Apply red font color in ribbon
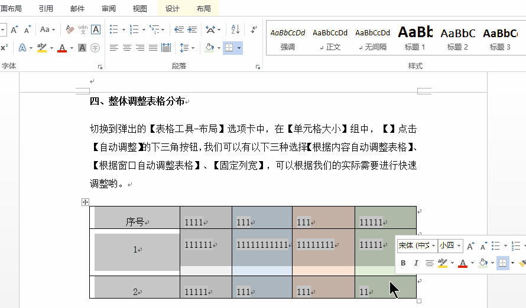The height and width of the screenshot is (308, 526). (x=62, y=48)
